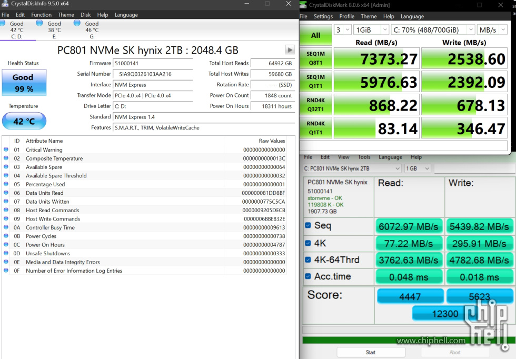The height and width of the screenshot is (359, 516).
Task: Click the Transfer Mode PCIe 4.0 x4 field
Action: 153,95
